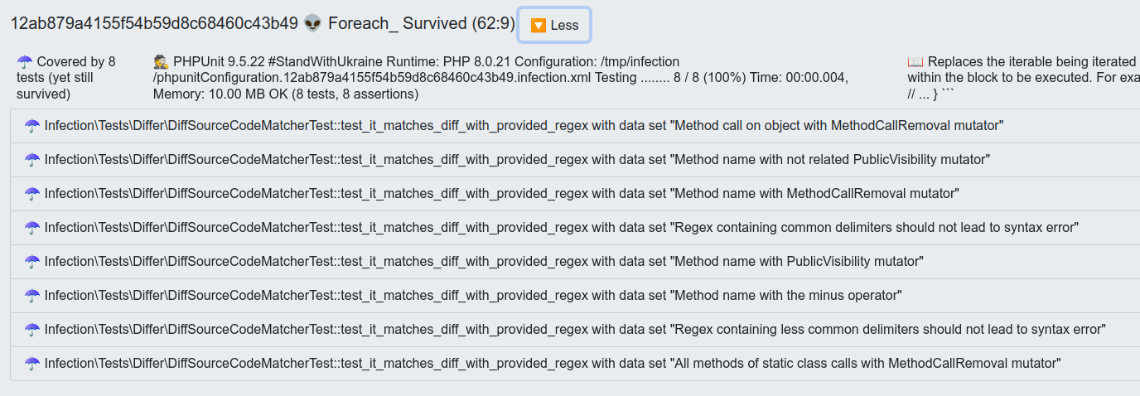Select the "Method name with PublicVisibility mutator" test row
This screenshot has width=1140, height=396.
pos(484,261)
